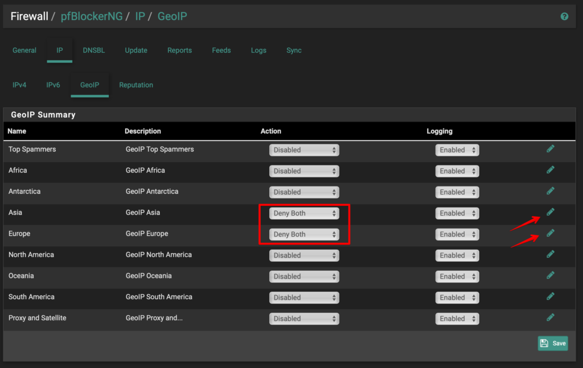Open the Update tab
Image resolution: width=583 pixels, height=368 pixels.
(x=136, y=51)
